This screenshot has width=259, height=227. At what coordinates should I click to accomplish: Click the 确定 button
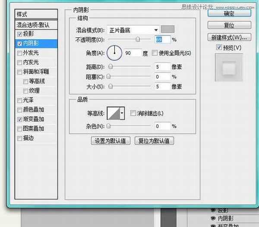tap(229, 13)
